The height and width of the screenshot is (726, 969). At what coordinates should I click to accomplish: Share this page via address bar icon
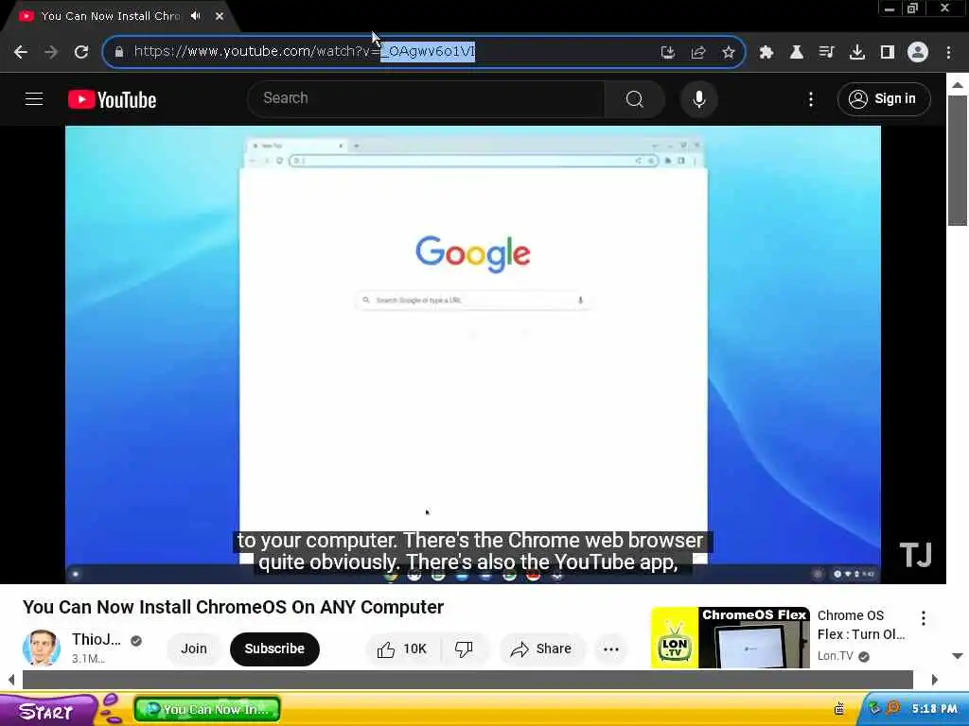pos(698,52)
